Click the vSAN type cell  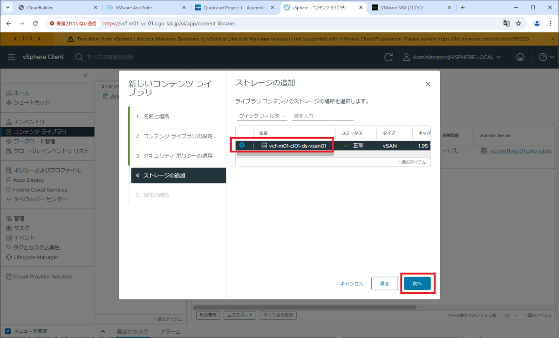(x=389, y=146)
